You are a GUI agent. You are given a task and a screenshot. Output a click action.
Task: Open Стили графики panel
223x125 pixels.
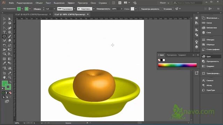click(x=211, y=49)
